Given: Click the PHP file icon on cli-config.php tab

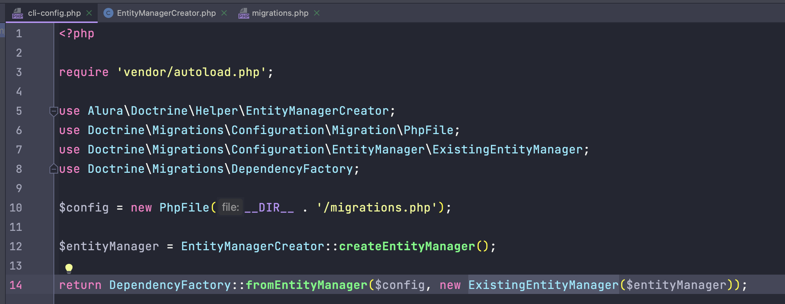Looking at the screenshot, I should [18, 13].
